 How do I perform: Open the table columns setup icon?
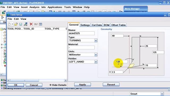(41, 24)
